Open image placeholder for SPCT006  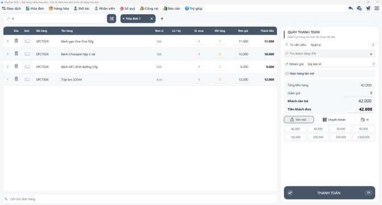click(x=27, y=80)
